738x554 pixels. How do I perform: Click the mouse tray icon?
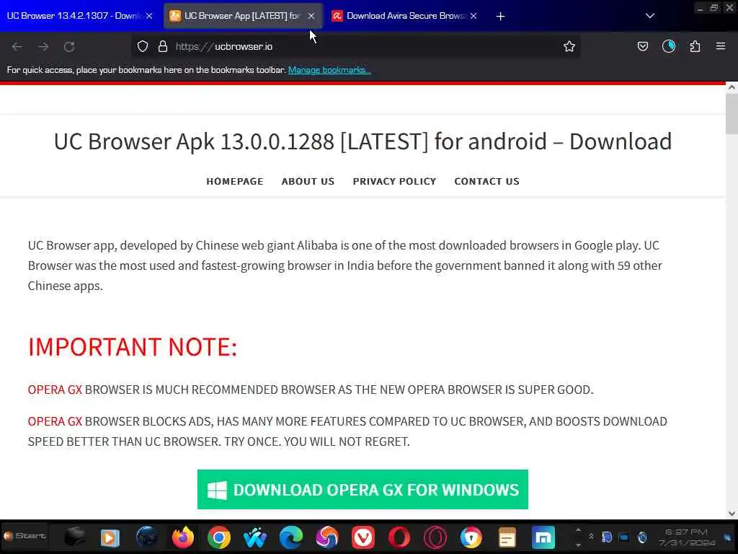click(642, 537)
